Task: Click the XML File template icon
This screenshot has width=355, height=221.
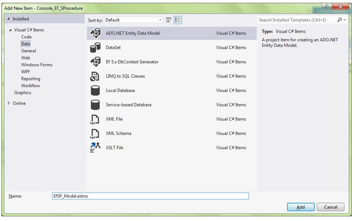Action: [95, 119]
